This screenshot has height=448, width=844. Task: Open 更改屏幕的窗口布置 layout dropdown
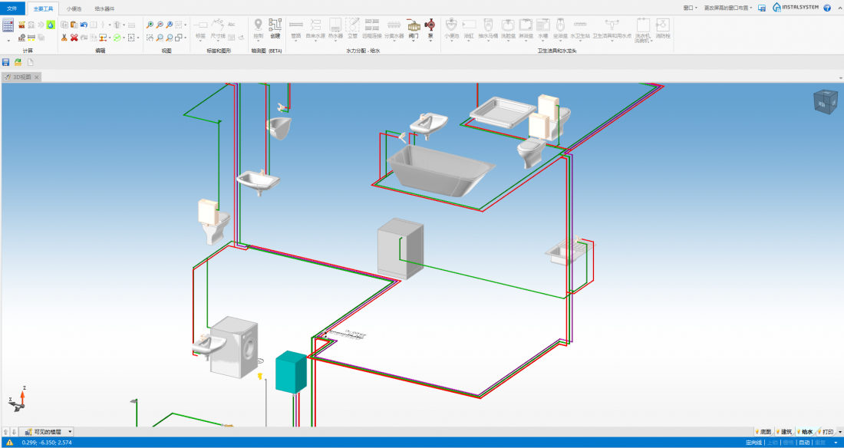click(x=729, y=8)
